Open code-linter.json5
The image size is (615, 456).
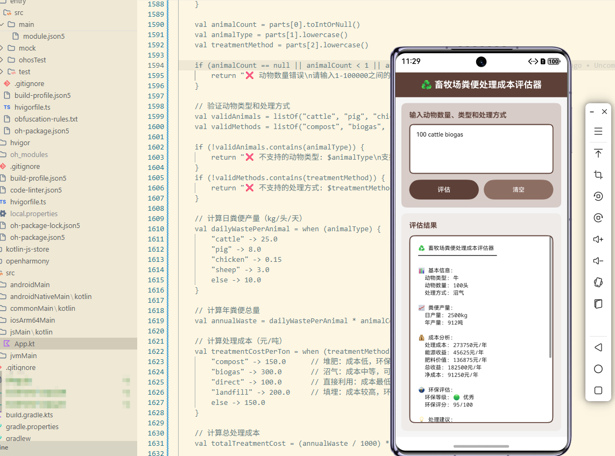(x=36, y=190)
